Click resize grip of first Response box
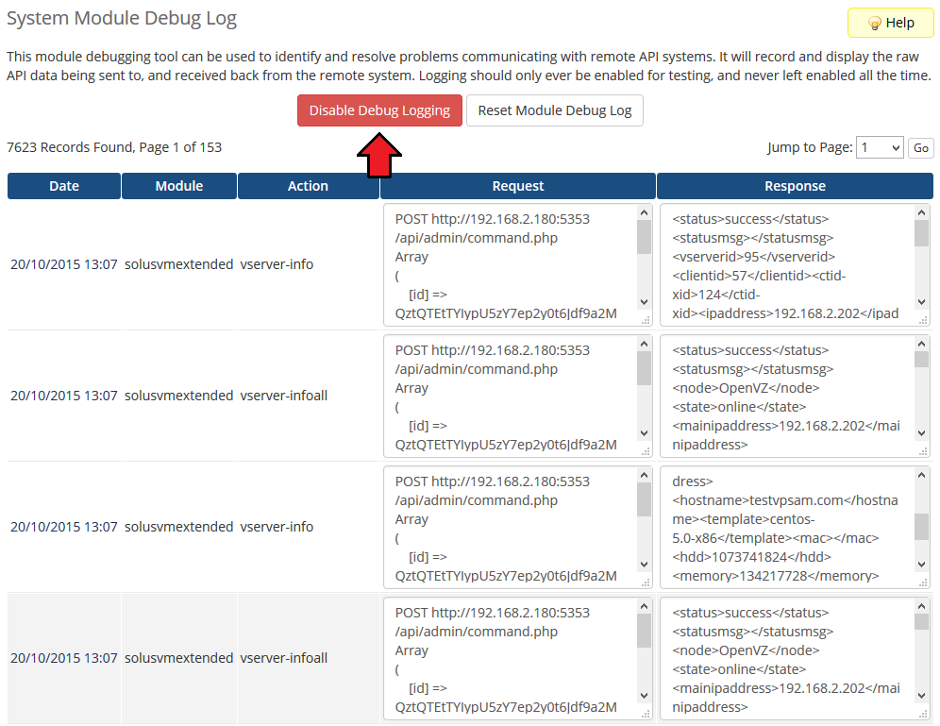 (x=923, y=320)
